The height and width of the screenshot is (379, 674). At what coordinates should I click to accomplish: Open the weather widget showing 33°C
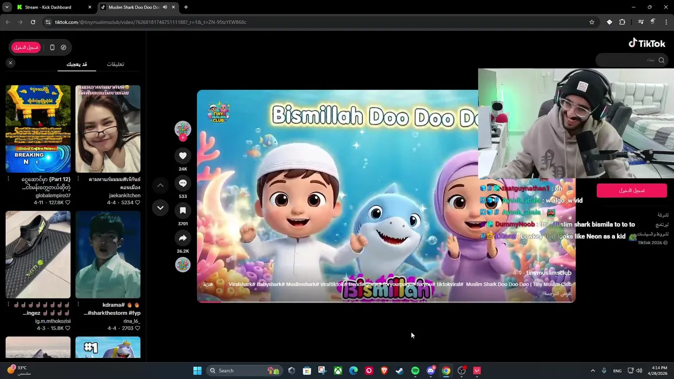(x=18, y=371)
